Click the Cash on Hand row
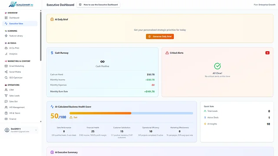 [x=103, y=75]
